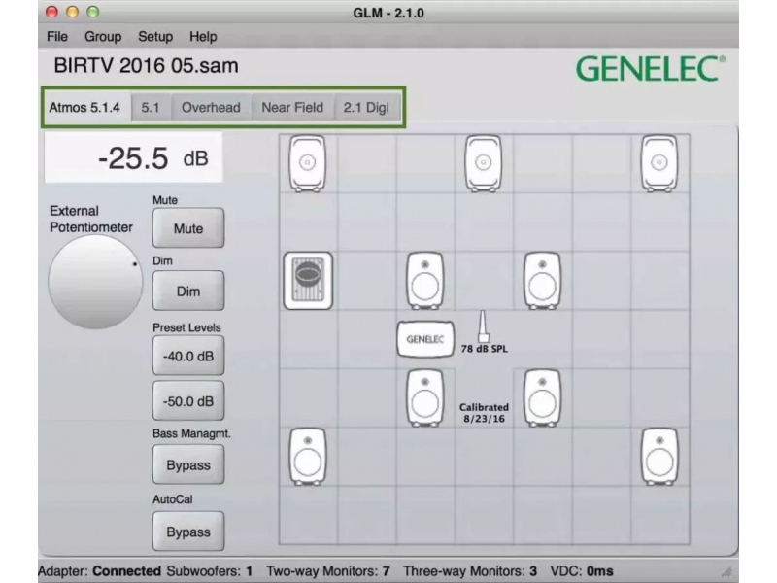Click the BIRTV 2016 05.sam file title
The width and height of the screenshot is (777, 583).
point(147,66)
